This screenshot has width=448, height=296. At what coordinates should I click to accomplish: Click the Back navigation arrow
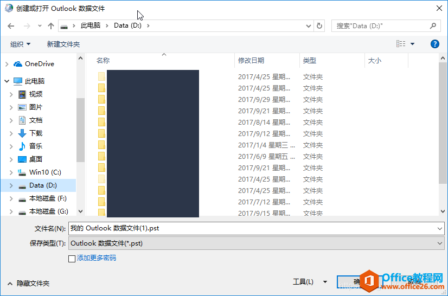click(11, 26)
